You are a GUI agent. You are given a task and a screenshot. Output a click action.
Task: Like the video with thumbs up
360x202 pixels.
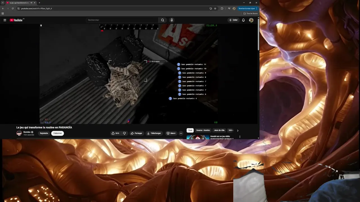115,133
